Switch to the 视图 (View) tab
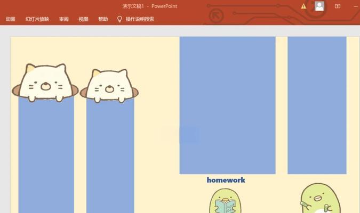This screenshot has width=360, height=213. tap(83, 19)
